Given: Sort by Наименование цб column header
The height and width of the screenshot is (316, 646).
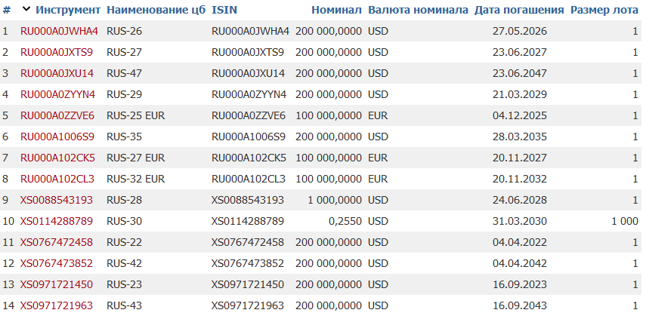Looking at the screenshot, I should (156, 10).
